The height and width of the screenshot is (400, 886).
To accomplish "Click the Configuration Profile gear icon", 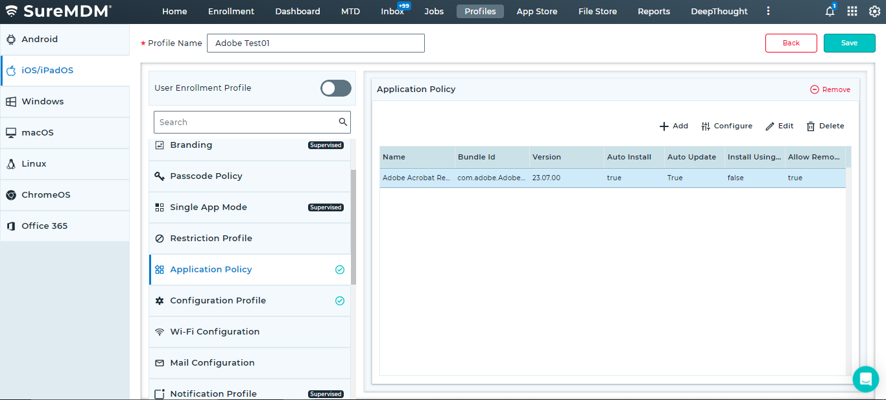I will click(160, 301).
